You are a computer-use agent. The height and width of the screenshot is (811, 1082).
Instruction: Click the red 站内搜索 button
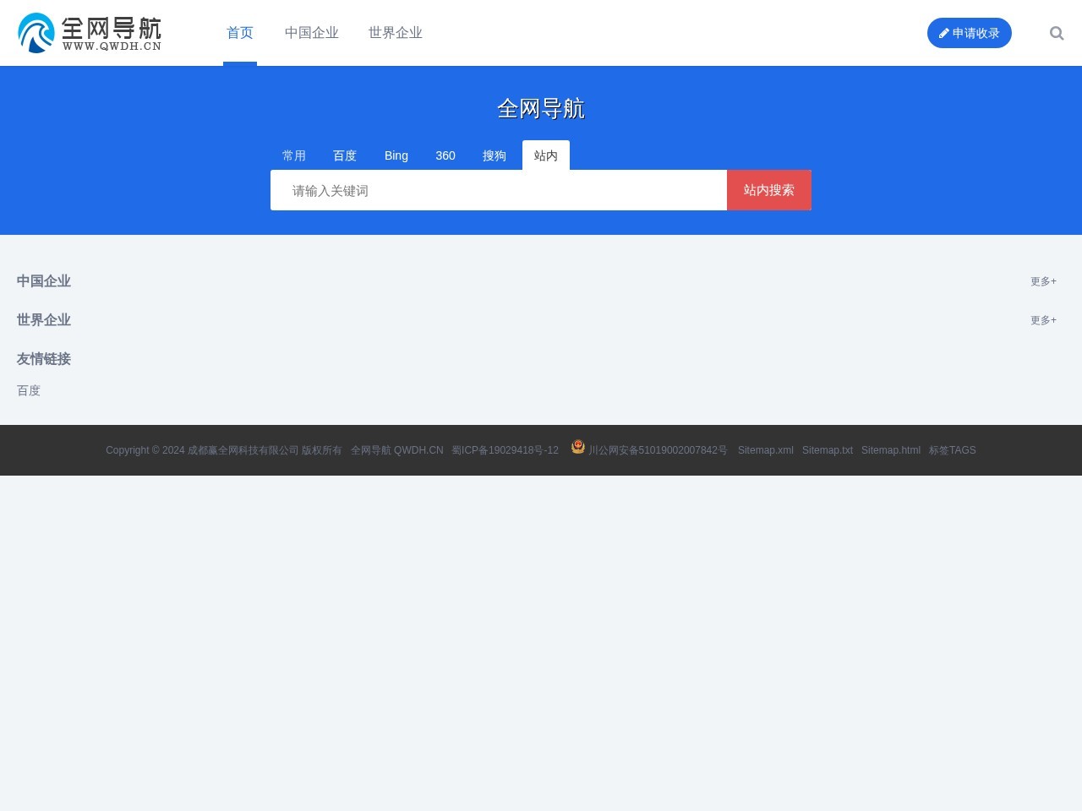[769, 190]
